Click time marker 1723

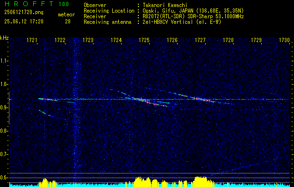(x=88, y=40)
